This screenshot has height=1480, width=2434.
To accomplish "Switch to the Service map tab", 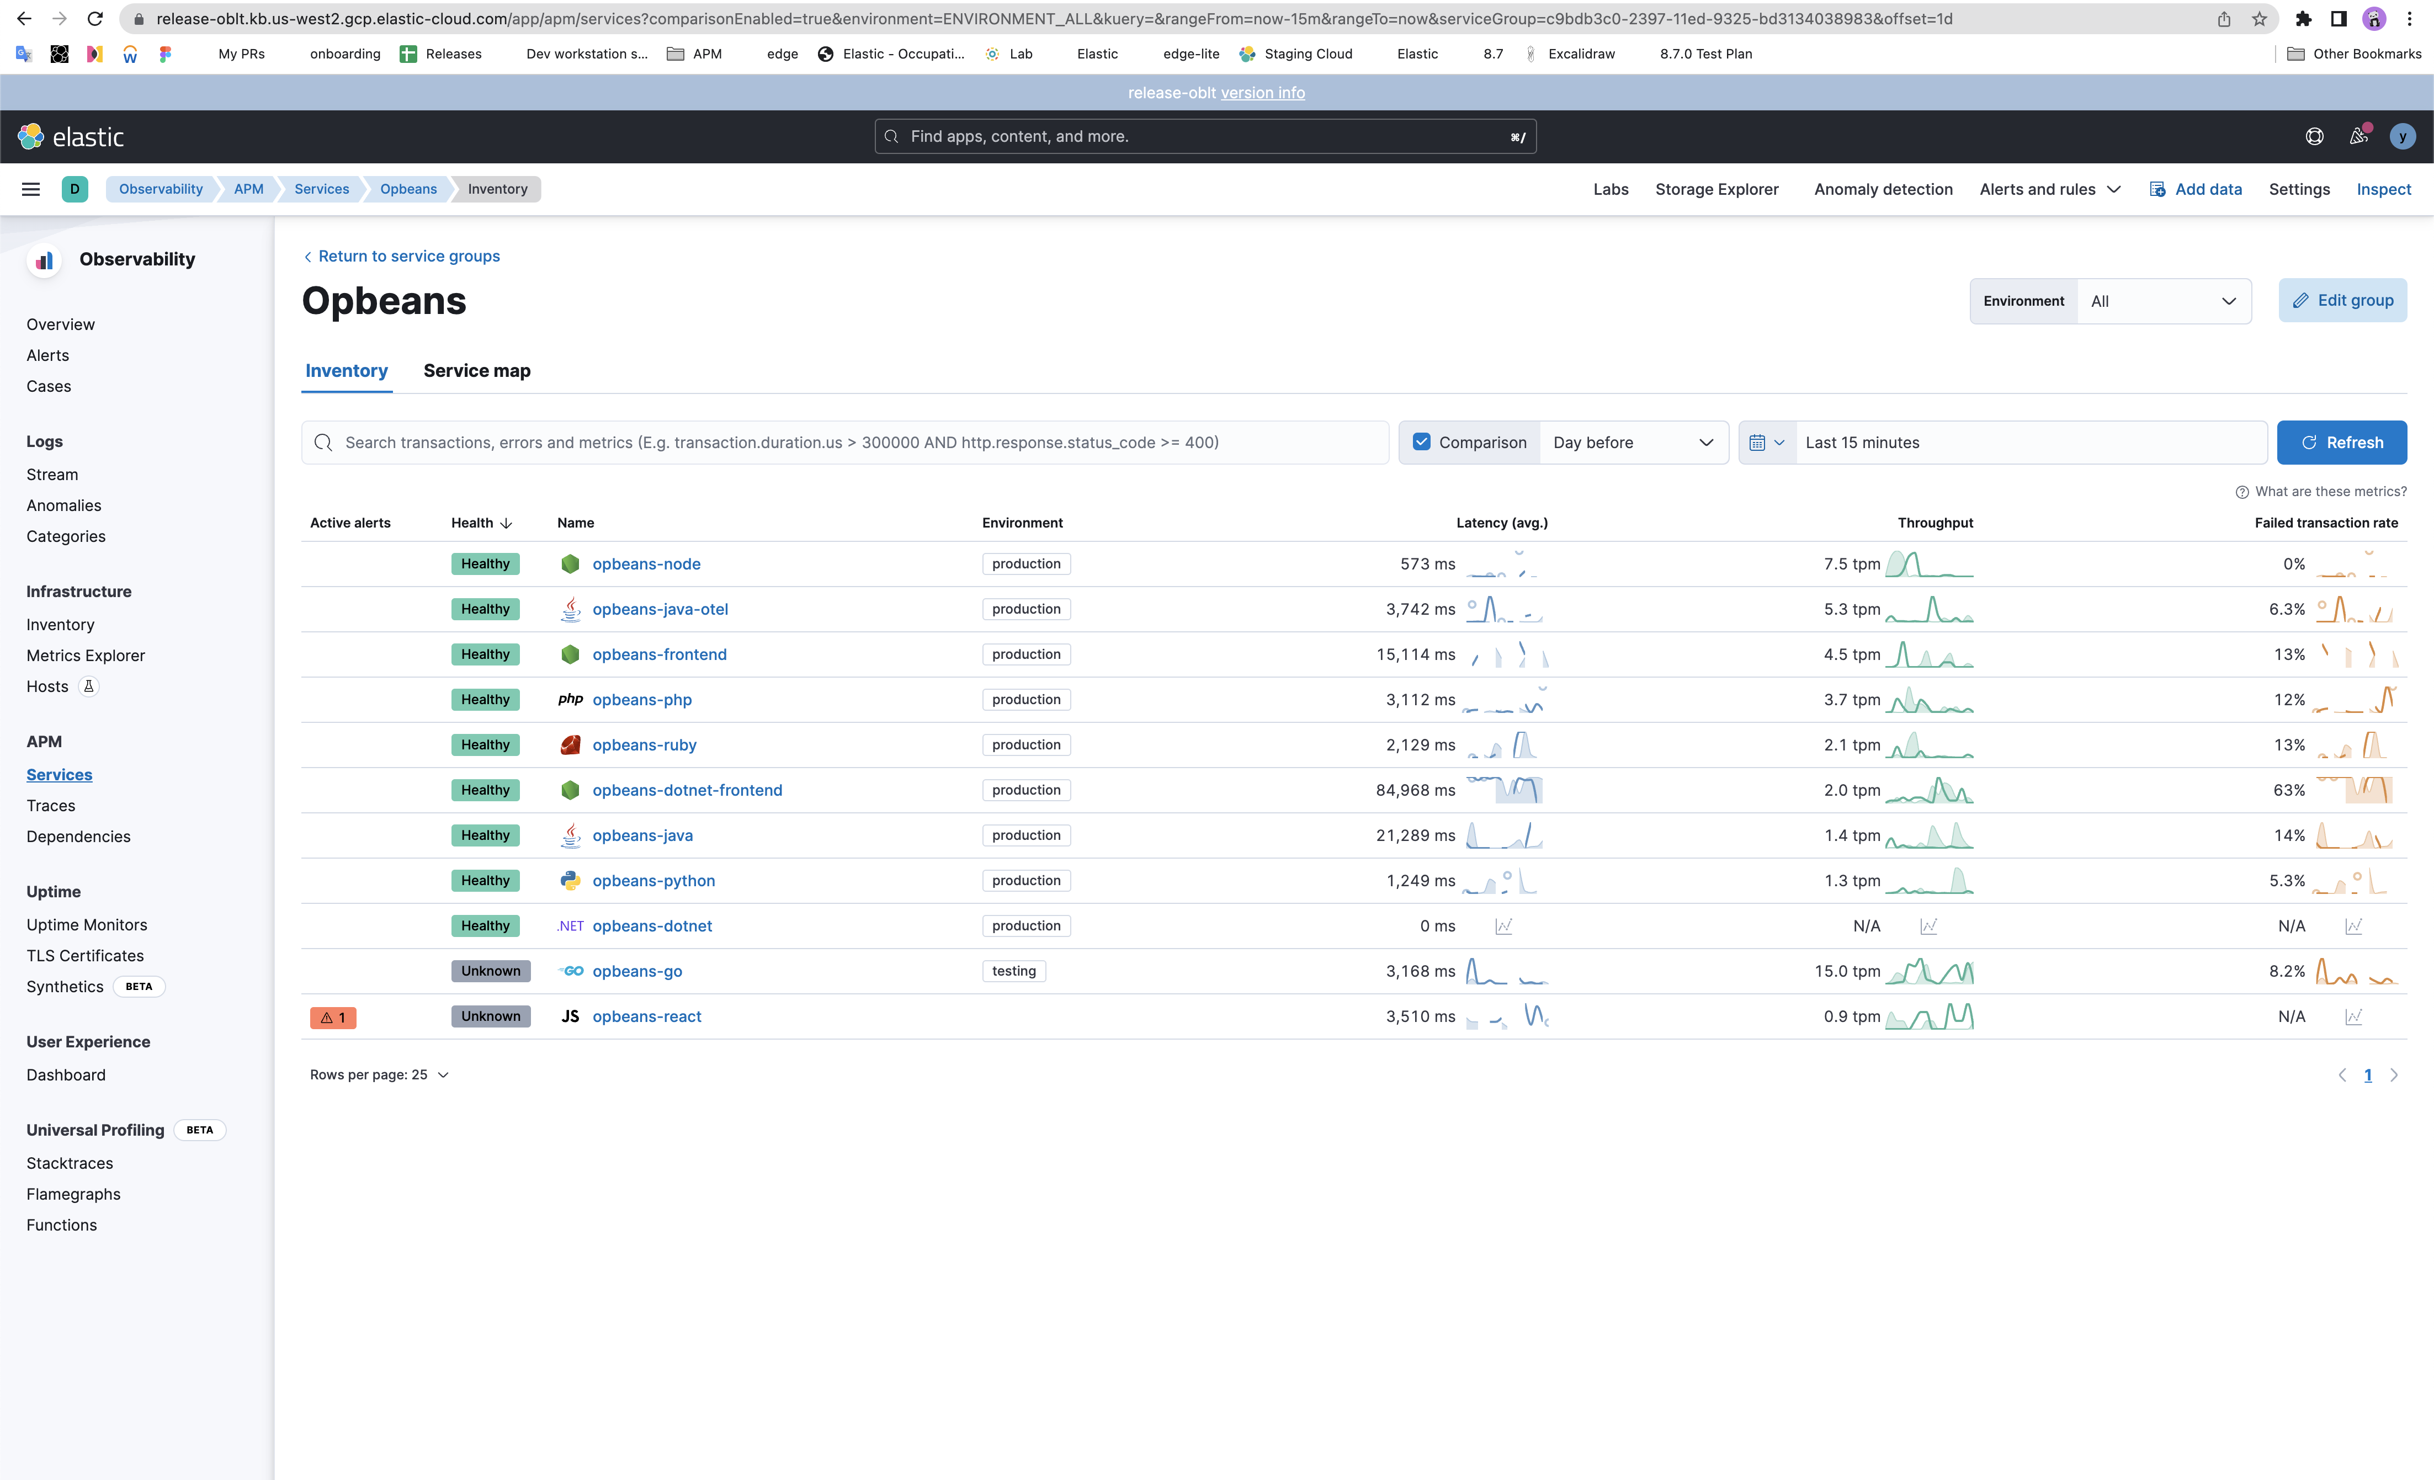I will (x=477, y=370).
